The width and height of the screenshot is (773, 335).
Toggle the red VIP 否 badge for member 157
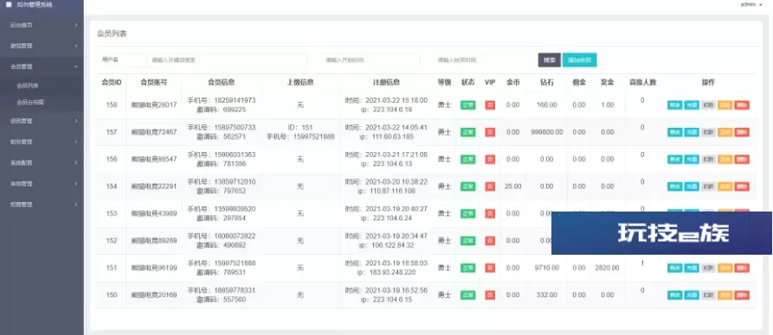coord(490,132)
